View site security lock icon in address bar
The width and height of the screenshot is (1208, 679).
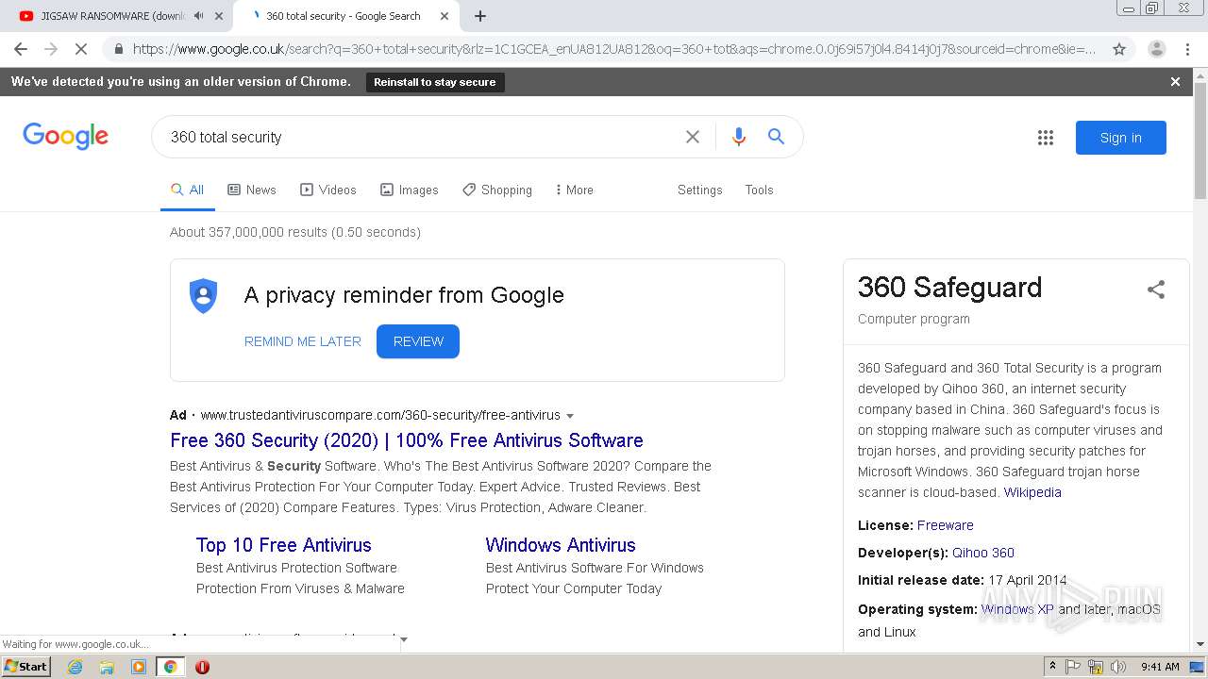(x=118, y=49)
